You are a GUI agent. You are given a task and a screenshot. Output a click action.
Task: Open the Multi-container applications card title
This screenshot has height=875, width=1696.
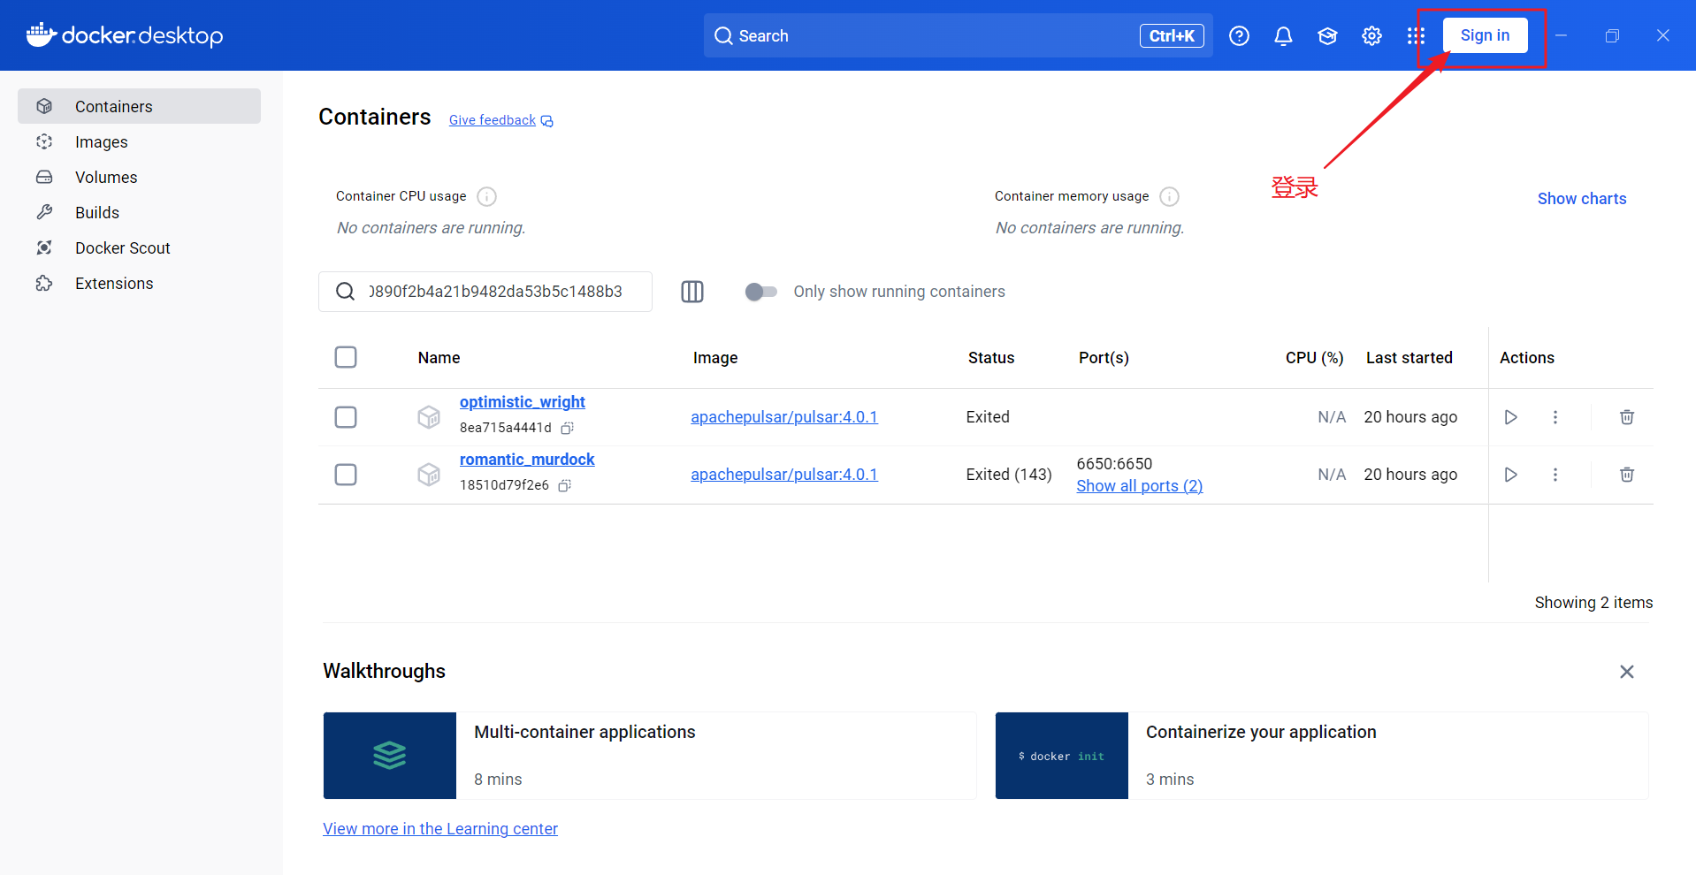click(584, 732)
